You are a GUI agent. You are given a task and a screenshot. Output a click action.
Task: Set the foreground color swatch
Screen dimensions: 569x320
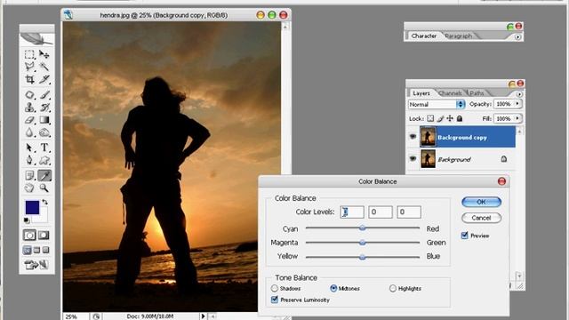[32, 207]
